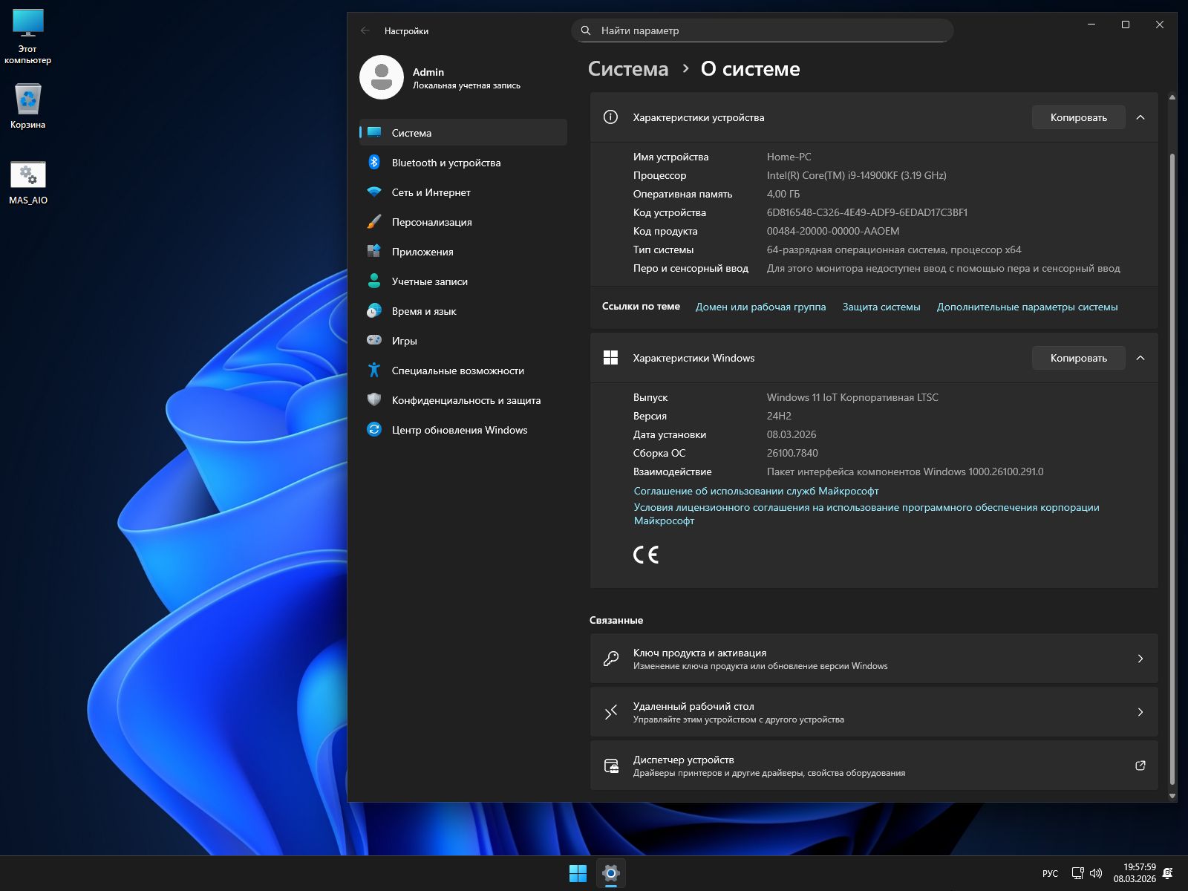This screenshot has height=891, width=1188.
Task: Select Apps in the settings sidebar
Action: (422, 252)
